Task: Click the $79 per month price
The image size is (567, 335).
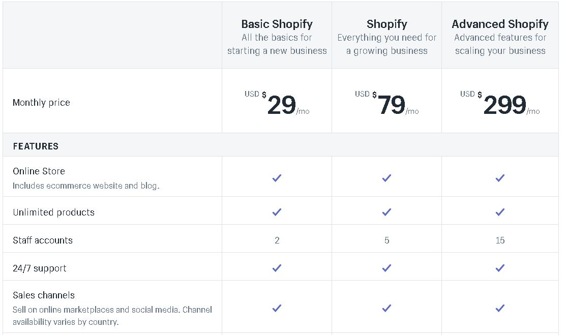Action: 387,104
